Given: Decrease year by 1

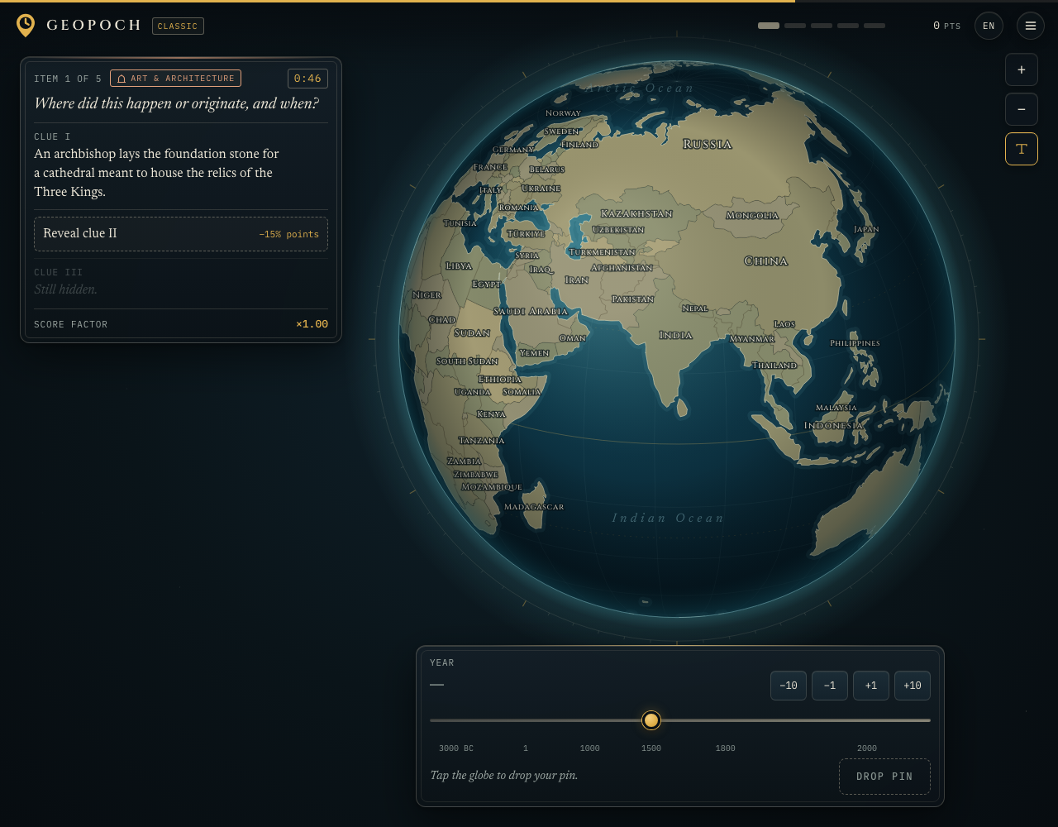Looking at the screenshot, I should (830, 686).
